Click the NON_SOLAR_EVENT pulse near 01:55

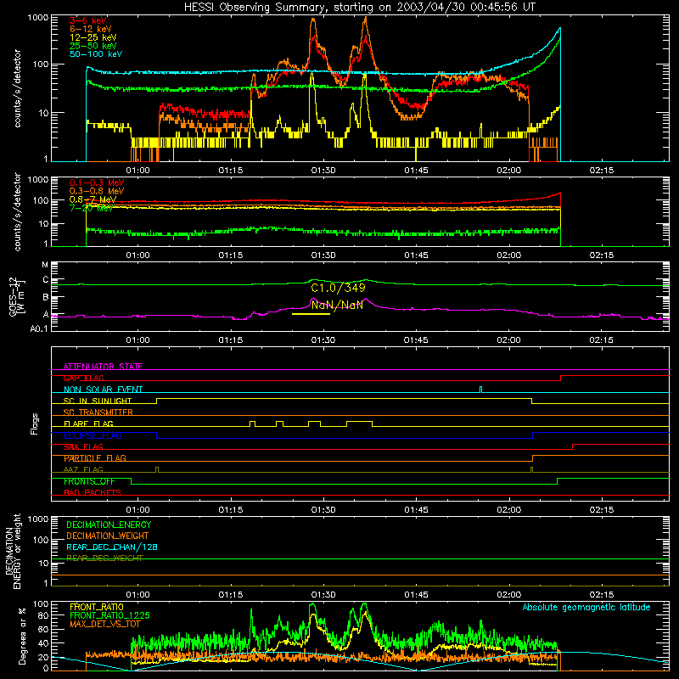tap(480, 389)
